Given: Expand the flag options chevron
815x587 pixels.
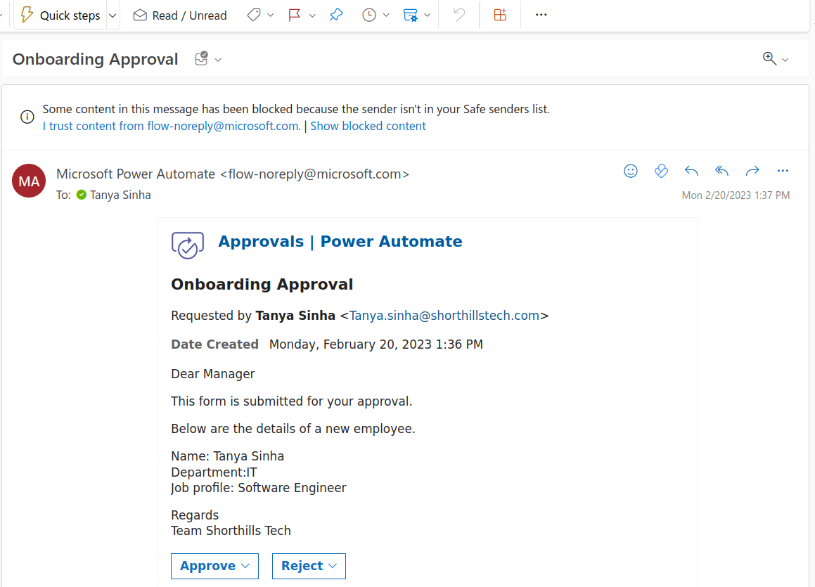Looking at the screenshot, I should point(312,15).
